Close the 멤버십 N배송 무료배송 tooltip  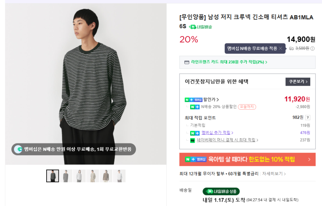pos(280,49)
